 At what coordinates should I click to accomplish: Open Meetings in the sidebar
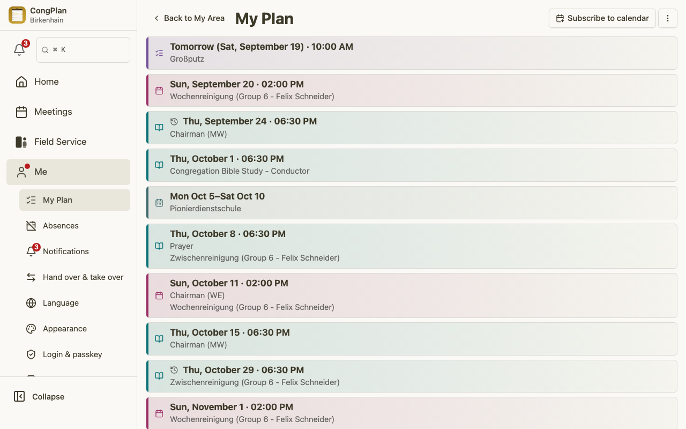(x=68, y=112)
